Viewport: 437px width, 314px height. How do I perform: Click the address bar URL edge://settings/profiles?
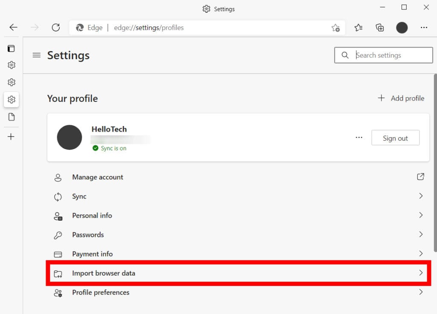(149, 28)
